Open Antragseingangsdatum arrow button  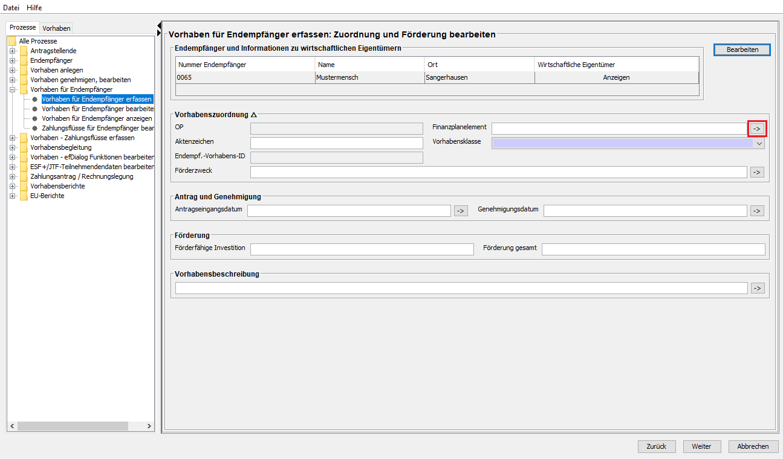point(461,211)
